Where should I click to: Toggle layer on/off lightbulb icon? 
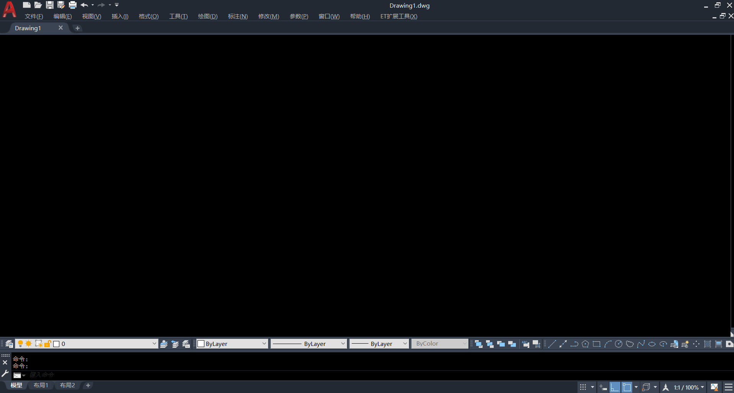pyautogui.click(x=20, y=344)
